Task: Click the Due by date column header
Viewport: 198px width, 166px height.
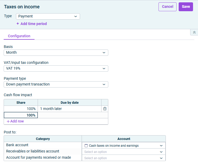Action: tap(70, 103)
